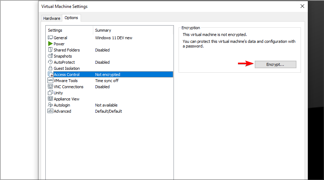Image resolution: width=324 pixels, height=180 pixels.
Task: Close the Virtual Machine Settings dialog
Action: [x=302, y=6]
